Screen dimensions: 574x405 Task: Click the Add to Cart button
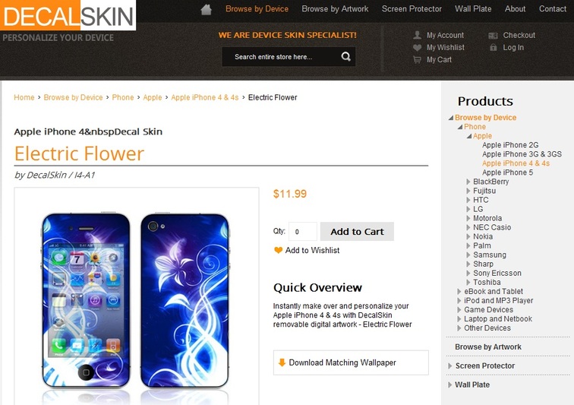[357, 231]
